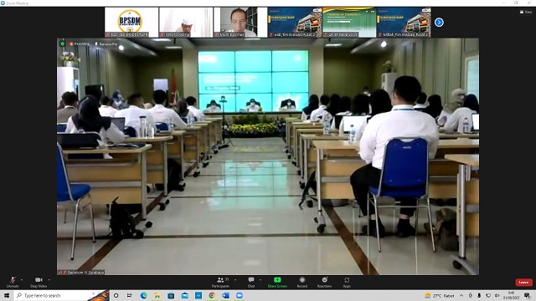Expand the arrow next to Participants
Screen dimensions: 536x301
(x=235, y=280)
